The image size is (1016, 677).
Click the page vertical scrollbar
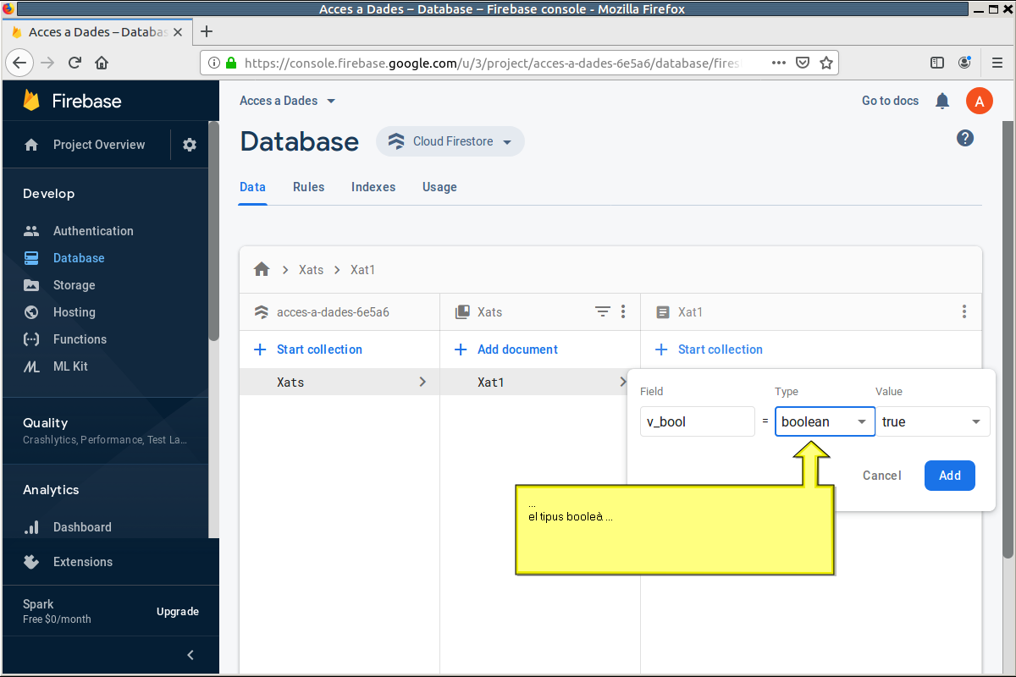pos(1008,338)
